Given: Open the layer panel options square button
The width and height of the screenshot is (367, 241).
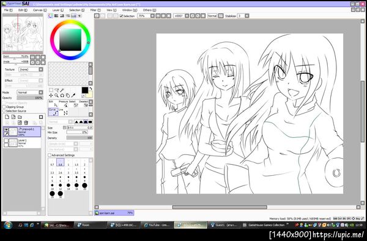Looking at the screenshot, I should (41, 117).
